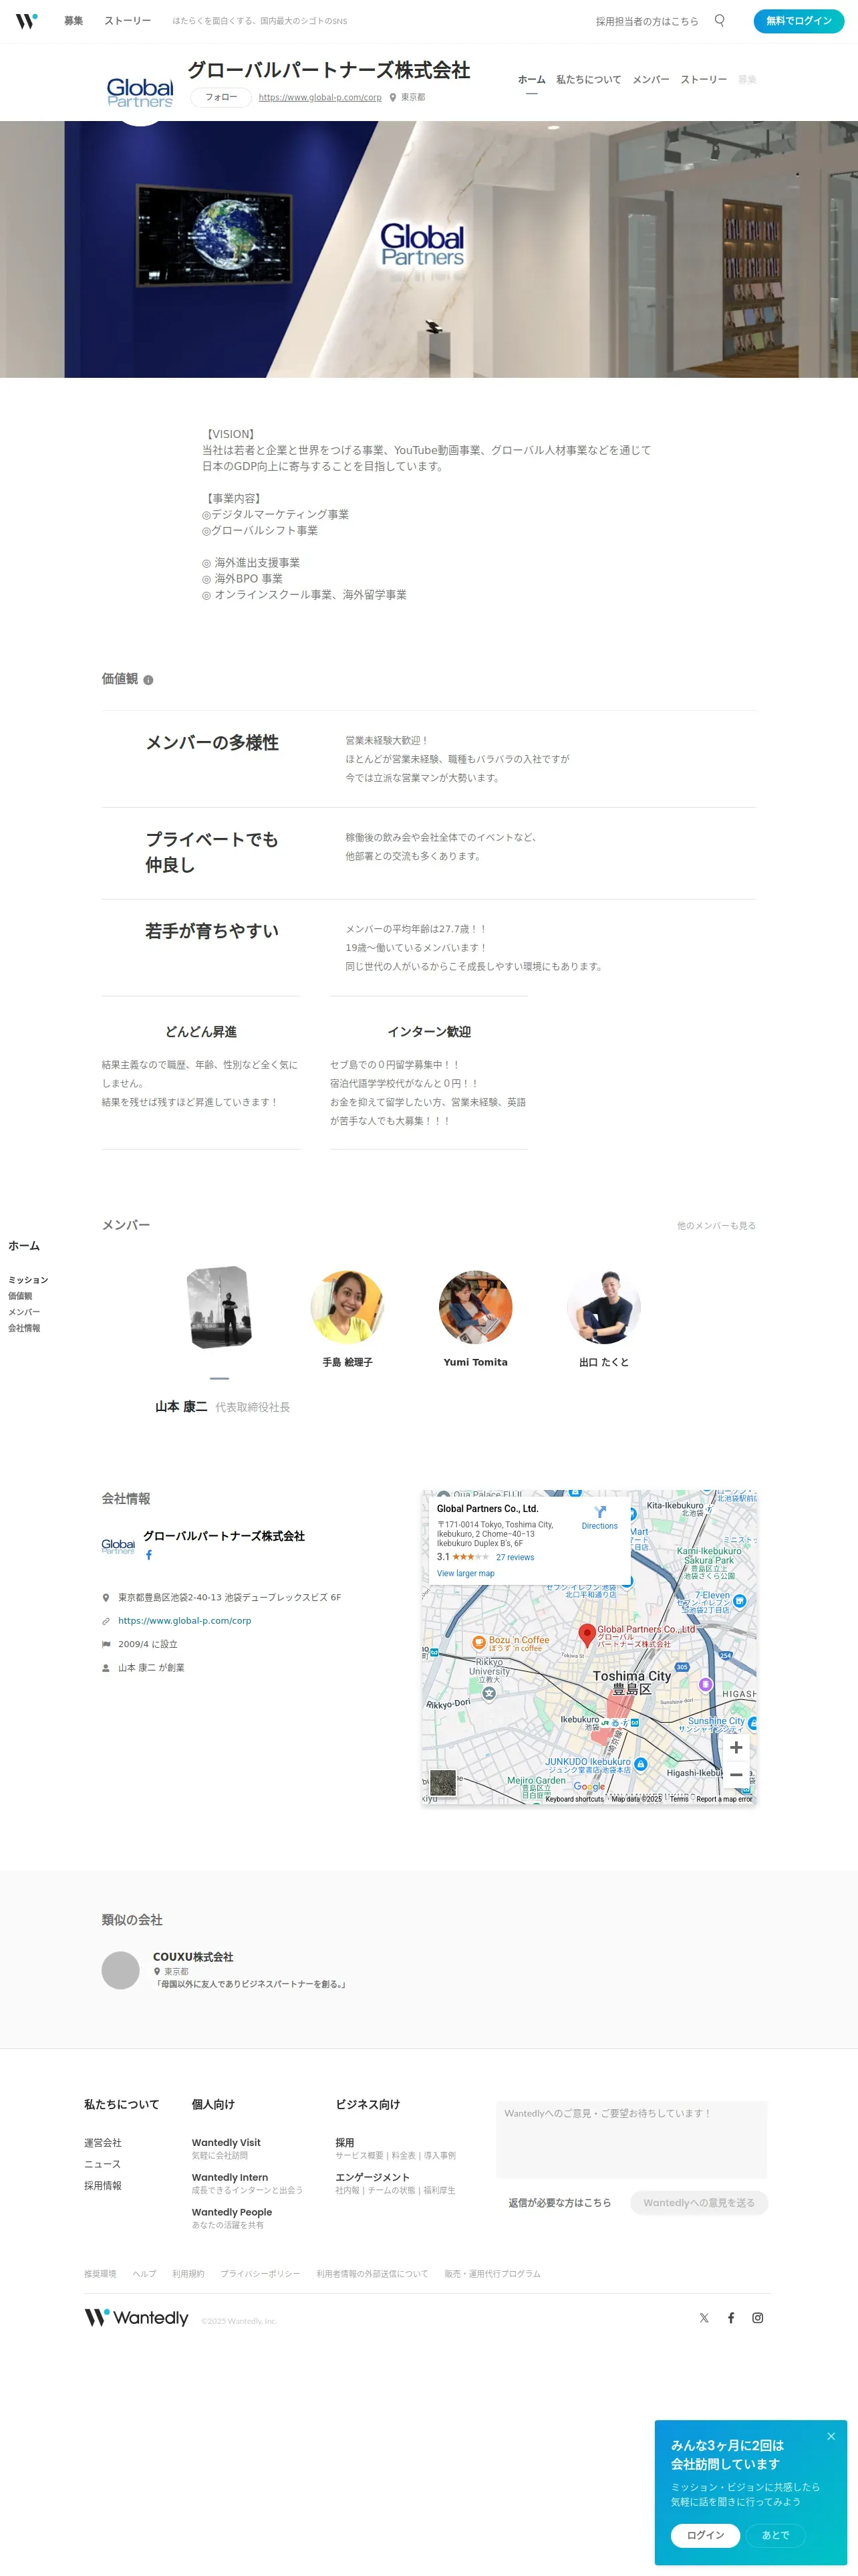Viewport: 858px width, 2576px height.
Task: Open プライバシーポリシー footer link
Action: (x=261, y=2274)
